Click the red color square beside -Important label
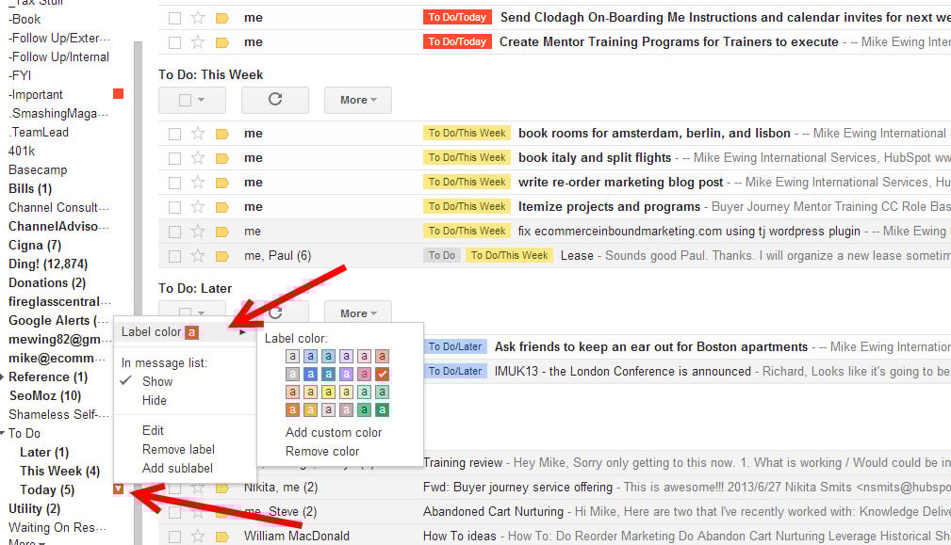The height and width of the screenshot is (545, 951). click(118, 94)
